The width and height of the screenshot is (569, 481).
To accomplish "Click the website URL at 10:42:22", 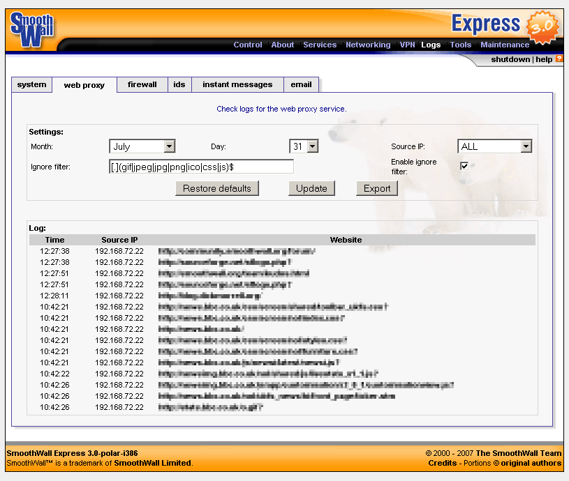I will click(268, 374).
